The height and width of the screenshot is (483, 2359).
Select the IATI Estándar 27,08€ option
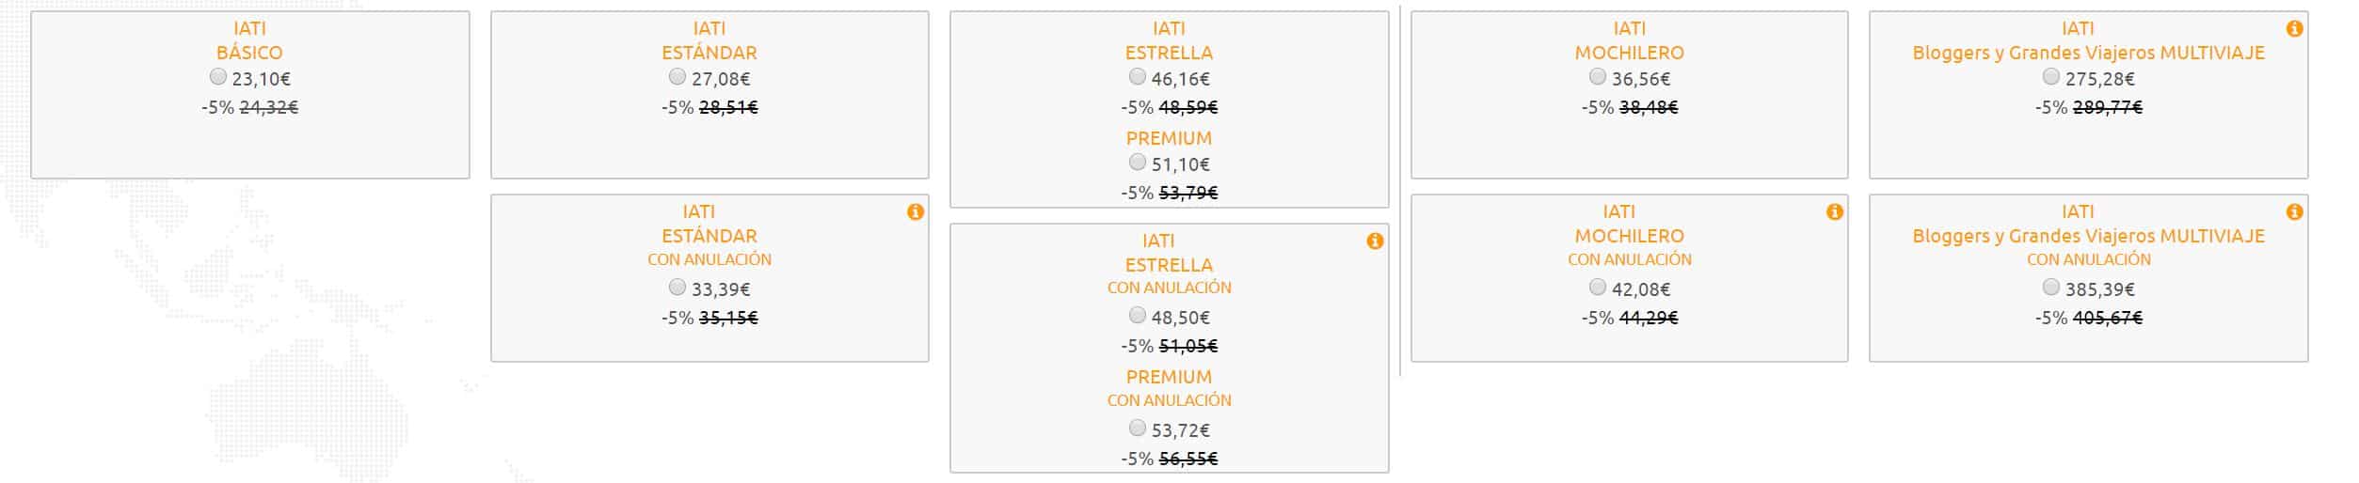(677, 77)
